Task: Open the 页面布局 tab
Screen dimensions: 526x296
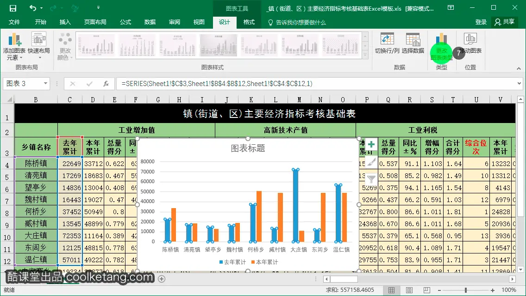Action: [x=95, y=22]
